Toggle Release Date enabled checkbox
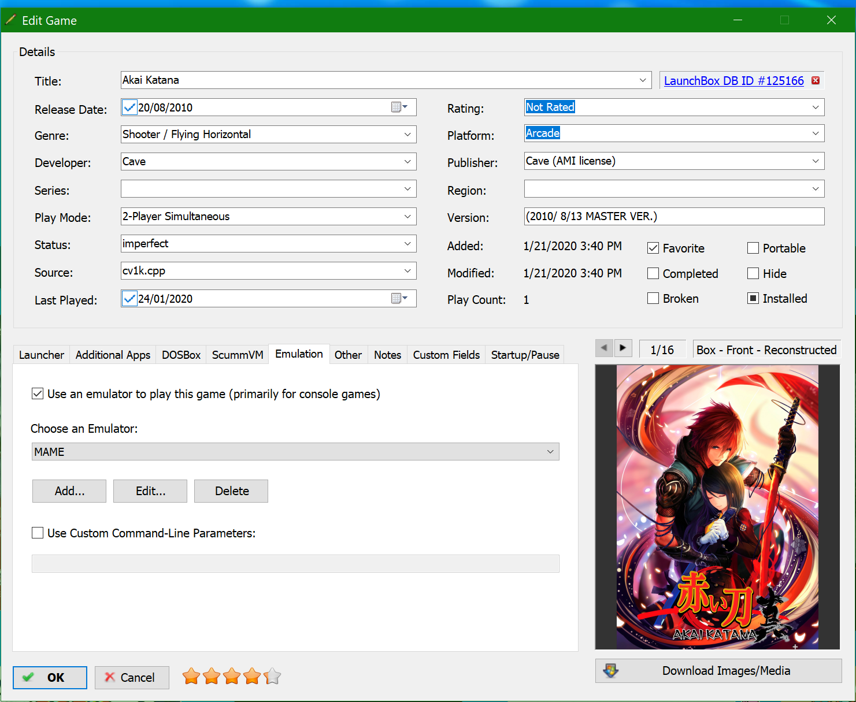The width and height of the screenshot is (856, 702). click(x=129, y=107)
